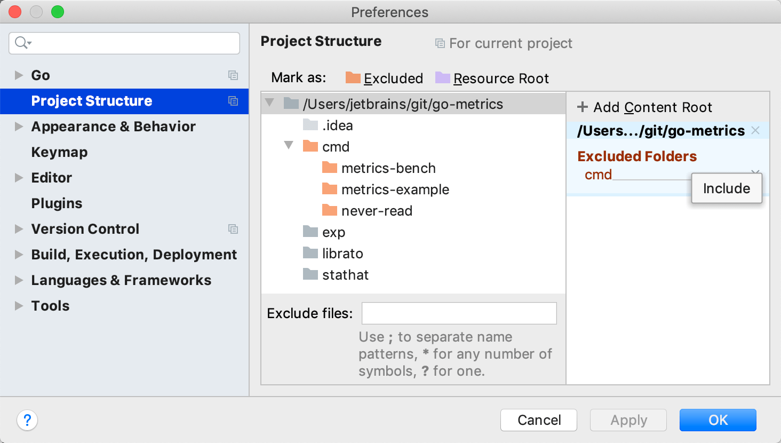Select the .idea folder in tree
Viewport: 781px width, 443px height.
pos(337,125)
